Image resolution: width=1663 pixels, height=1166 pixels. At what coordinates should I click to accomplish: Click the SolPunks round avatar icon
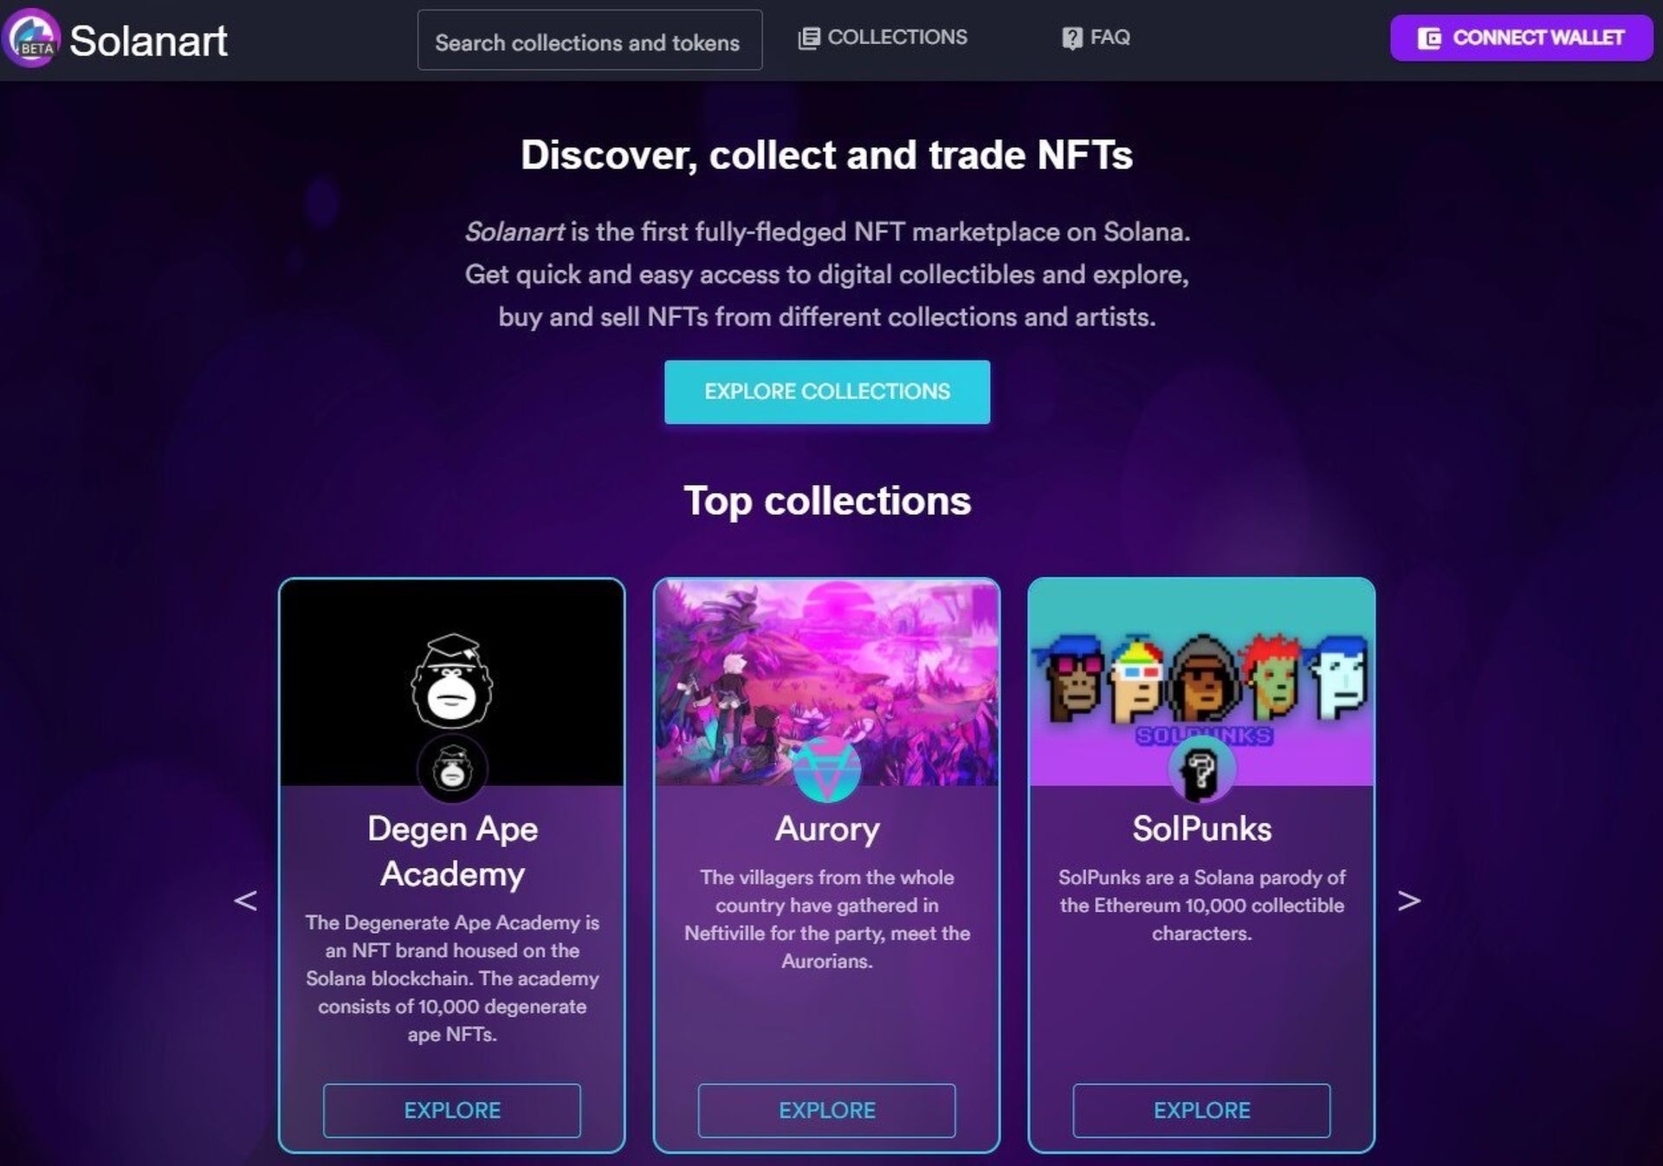(1201, 768)
